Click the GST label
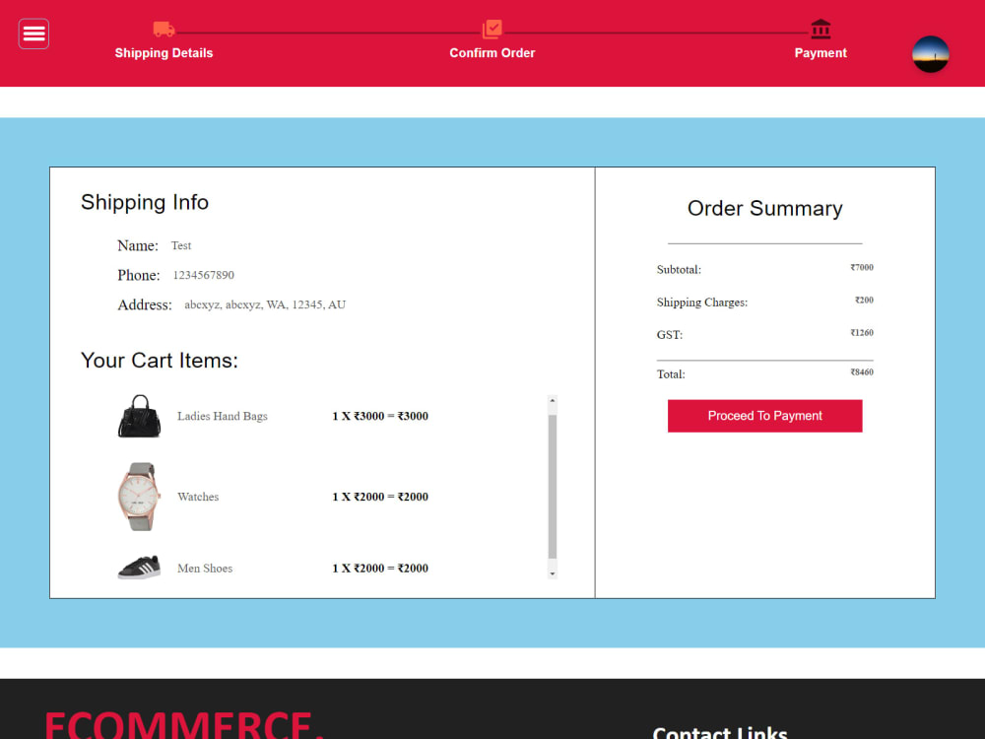Image resolution: width=985 pixels, height=739 pixels. 670,335
